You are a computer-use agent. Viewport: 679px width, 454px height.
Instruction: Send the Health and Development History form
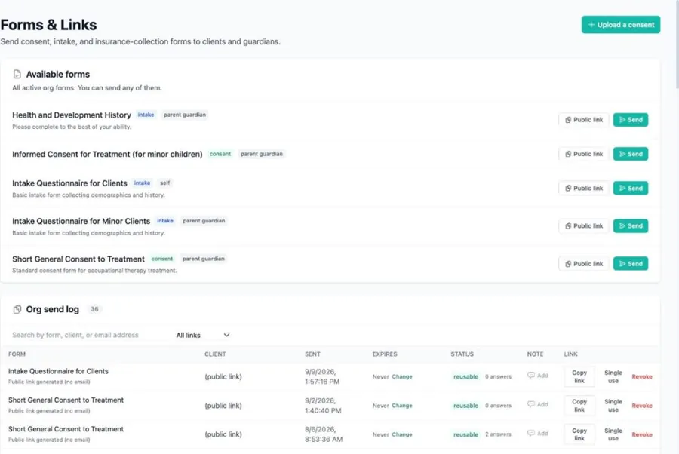tap(631, 120)
